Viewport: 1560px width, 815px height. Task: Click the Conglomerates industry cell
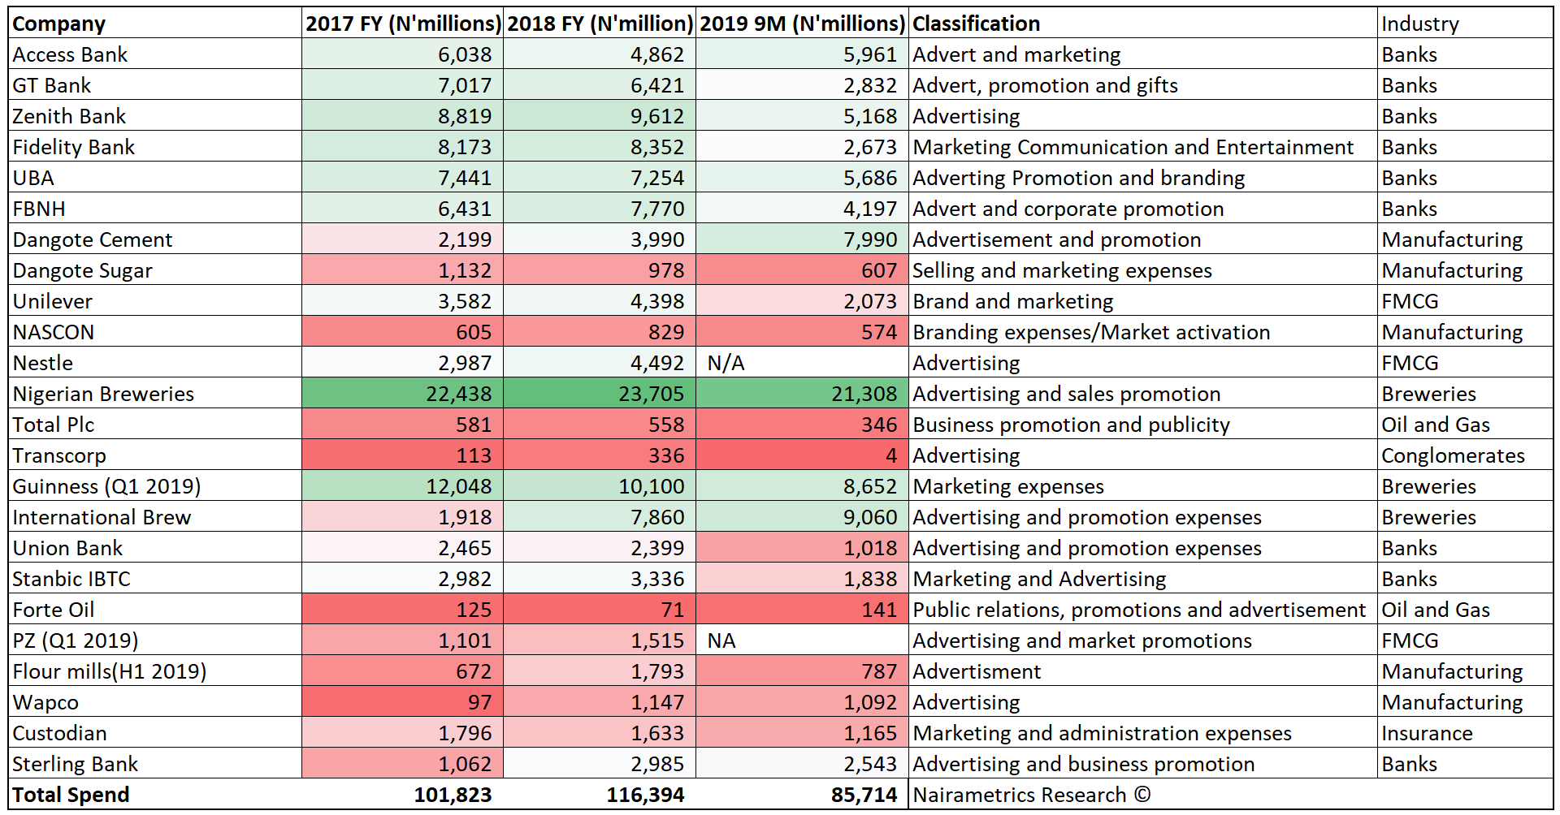1465,455
